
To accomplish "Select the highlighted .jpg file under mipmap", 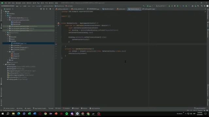I will [x=28, y=43].
